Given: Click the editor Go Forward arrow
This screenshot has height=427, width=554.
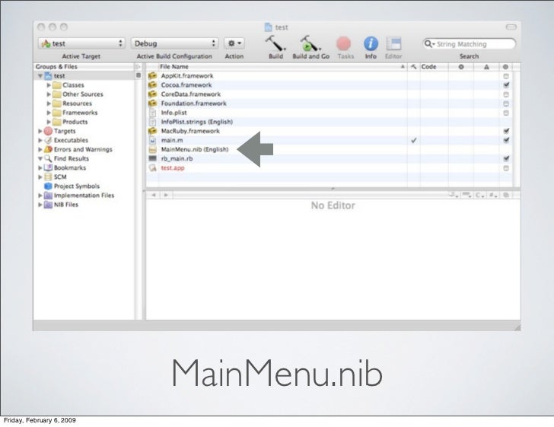Looking at the screenshot, I should point(166,195).
